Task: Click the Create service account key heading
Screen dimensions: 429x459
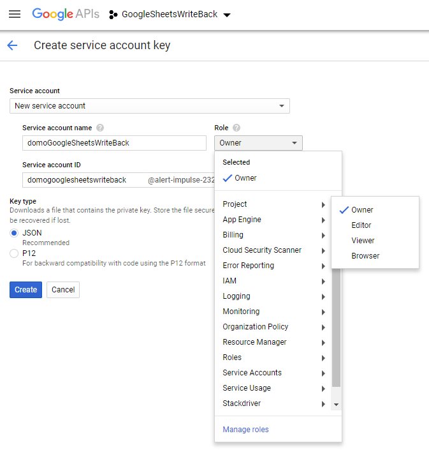Action: click(102, 45)
